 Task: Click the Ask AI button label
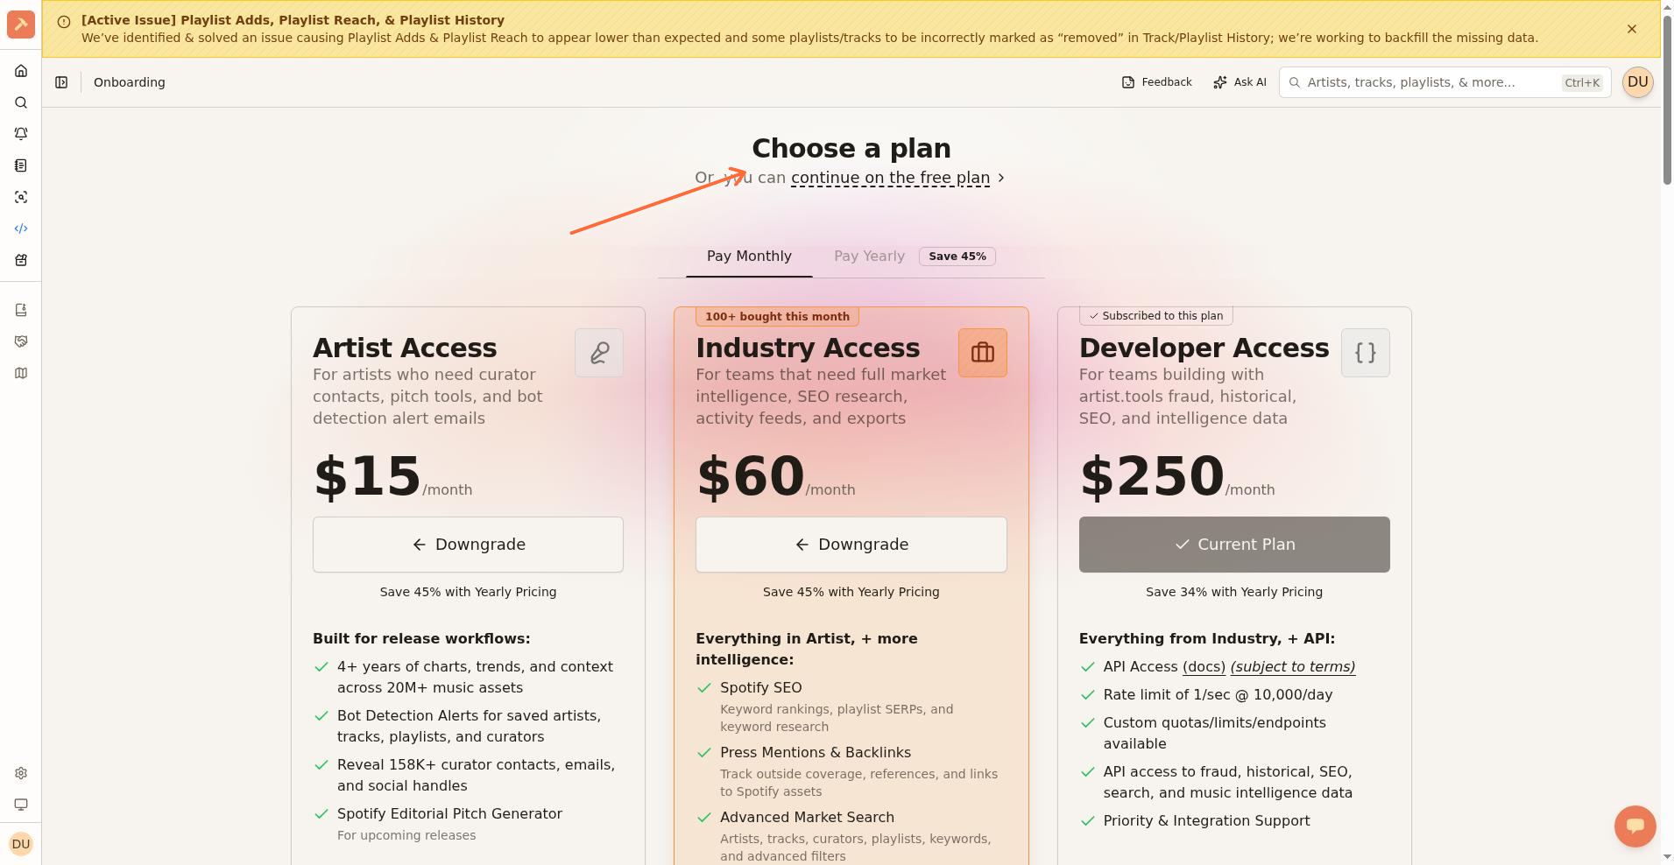[1250, 82]
